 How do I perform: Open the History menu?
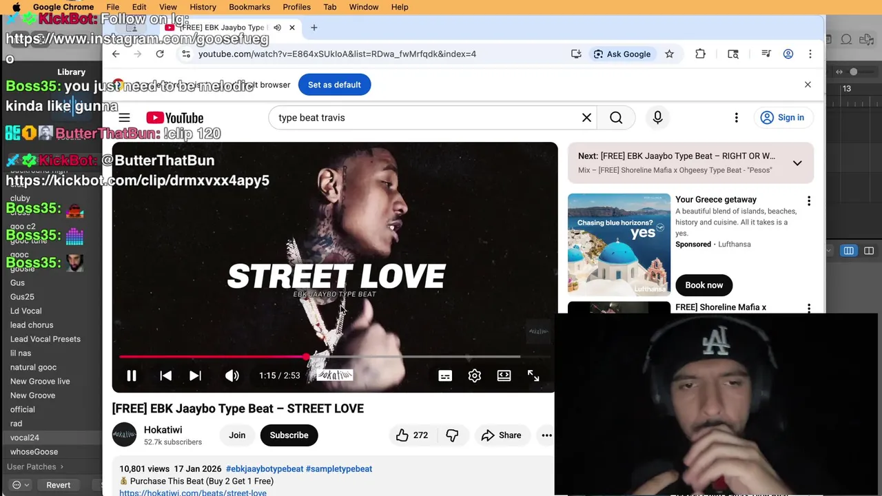coord(203,7)
